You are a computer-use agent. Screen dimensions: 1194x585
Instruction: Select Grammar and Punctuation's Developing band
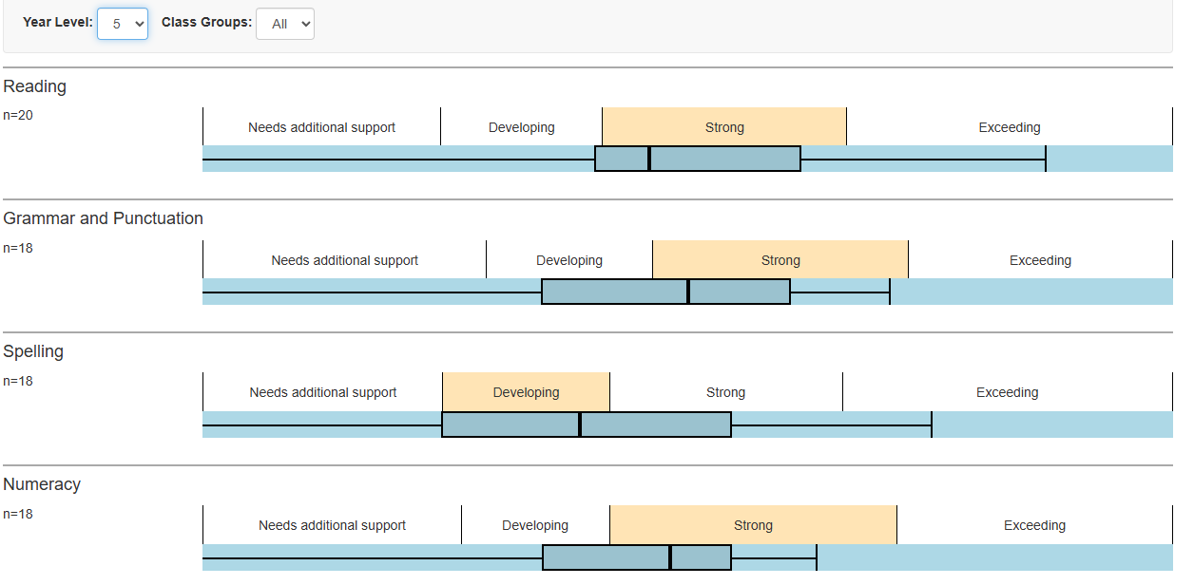coord(569,260)
